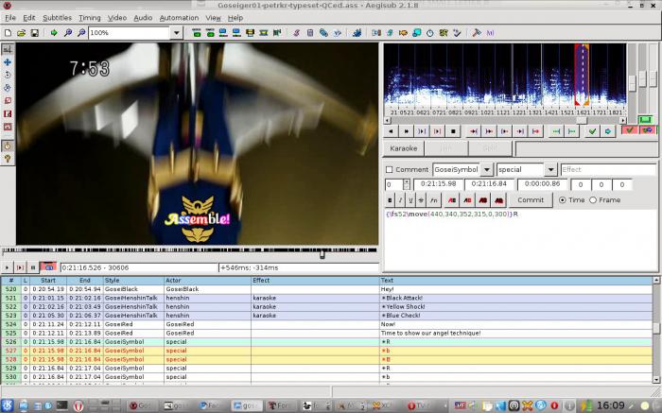Select row 521 'Black Attack!' line

pos(327,298)
